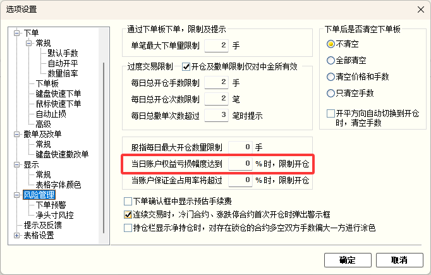Click the tree panel vertical scrollbar
This screenshot has height=275, width=431.
104,148
